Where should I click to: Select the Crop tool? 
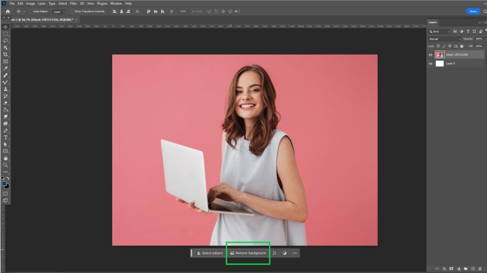coord(6,54)
